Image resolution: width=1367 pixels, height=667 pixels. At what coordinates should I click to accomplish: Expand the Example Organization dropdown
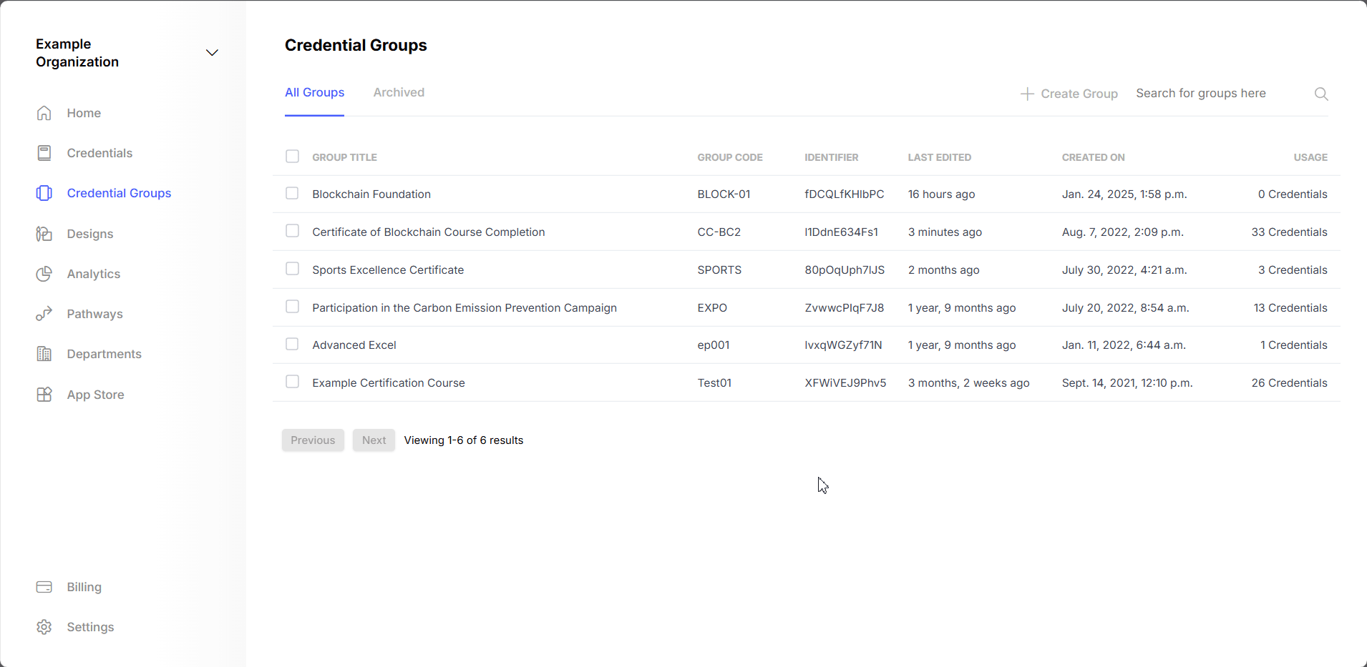point(211,52)
